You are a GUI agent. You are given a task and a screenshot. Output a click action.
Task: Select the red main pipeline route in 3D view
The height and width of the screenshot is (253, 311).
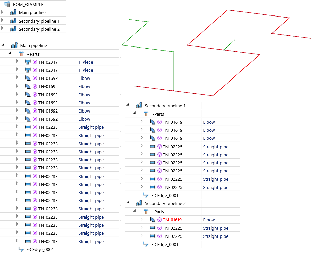tap(236, 75)
